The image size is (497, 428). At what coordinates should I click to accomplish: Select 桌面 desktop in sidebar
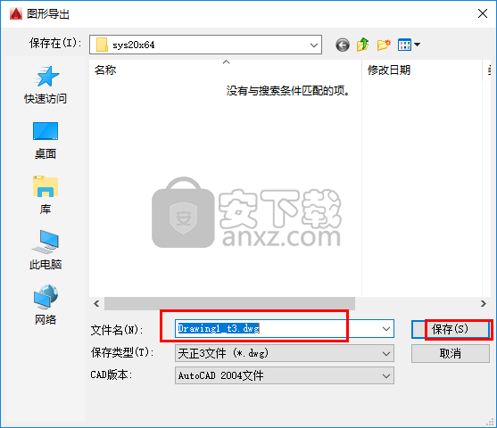[46, 140]
